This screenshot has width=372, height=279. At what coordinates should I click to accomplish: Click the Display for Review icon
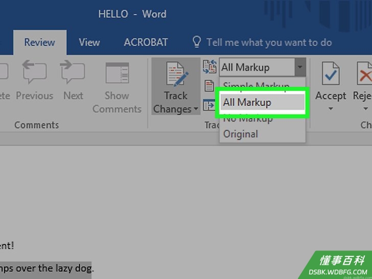coord(210,66)
